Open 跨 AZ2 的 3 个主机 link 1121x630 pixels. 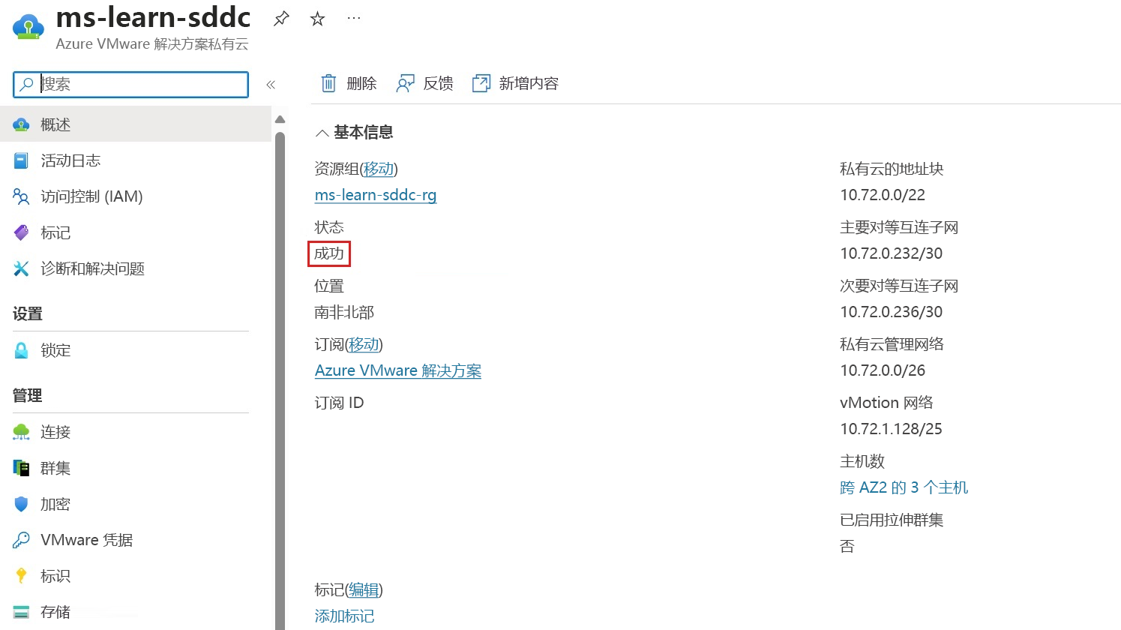click(x=904, y=487)
